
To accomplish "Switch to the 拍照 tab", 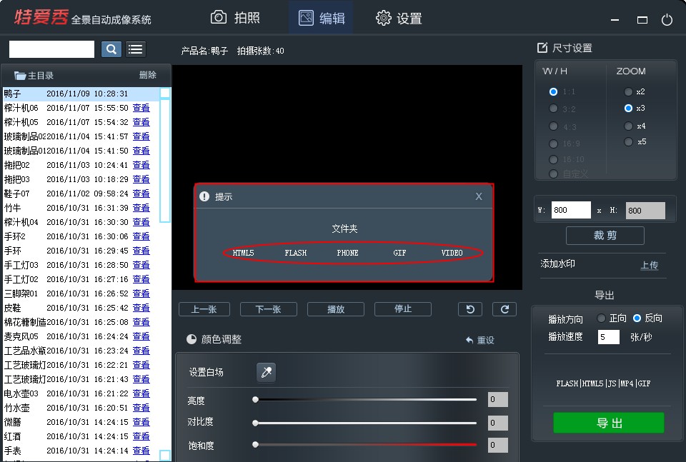I will click(x=235, y=17).
